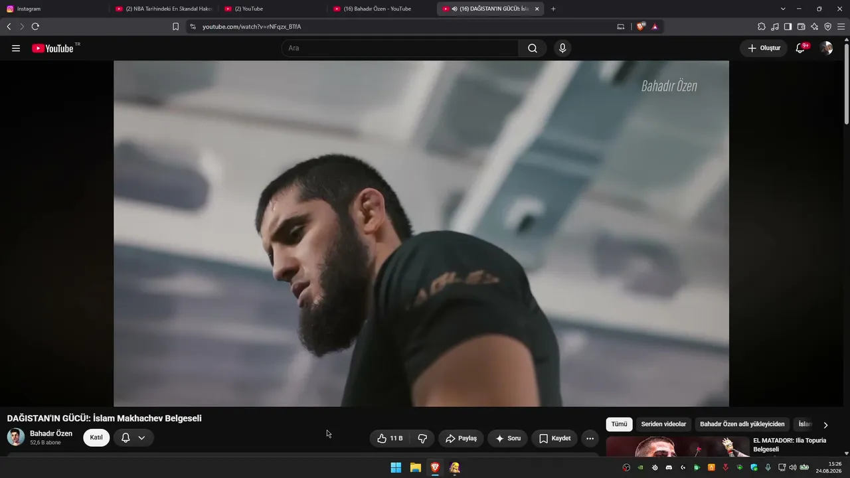Reload the page in the browser

(x=35, y=27)
